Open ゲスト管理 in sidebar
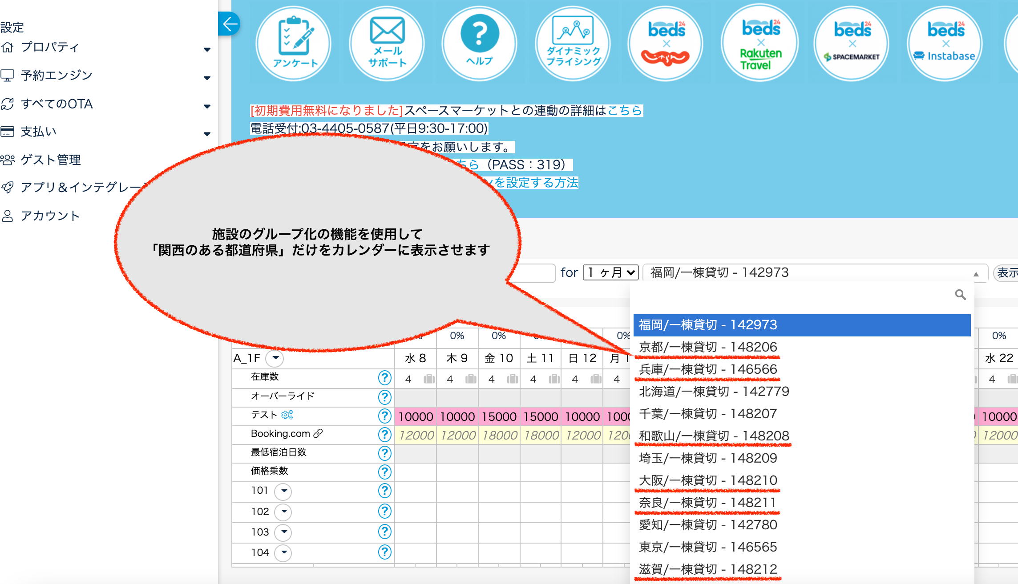 pyautogui.click(x=51, y=160)
